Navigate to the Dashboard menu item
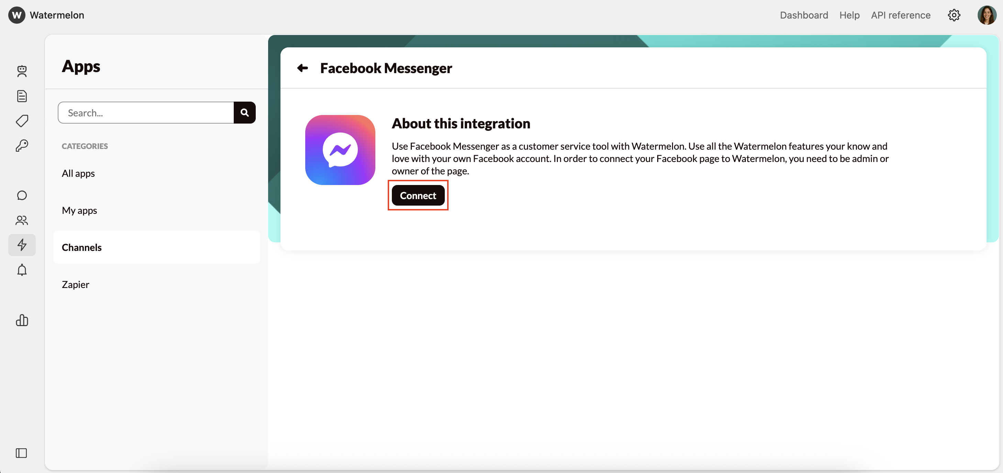Image resolution: width=1003 pixels, height=473 pixels. point(804,15)
